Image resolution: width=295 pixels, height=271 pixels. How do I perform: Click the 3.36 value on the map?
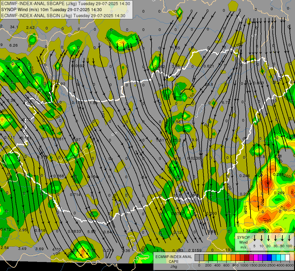[126, 251]
